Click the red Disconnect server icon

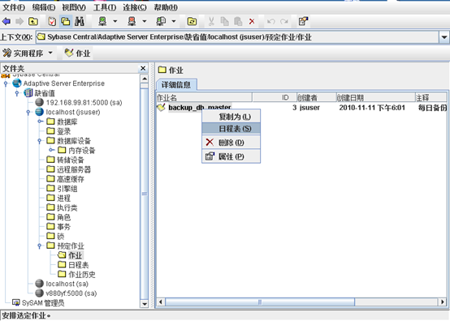pos(132,21)
